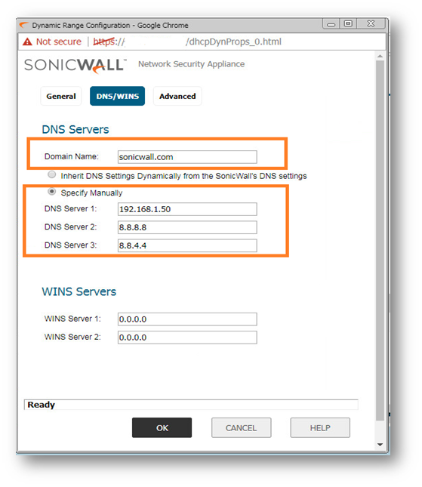Click the WINS Server 1 field
The image size is (422, 487).
click(x=187, y=319)
